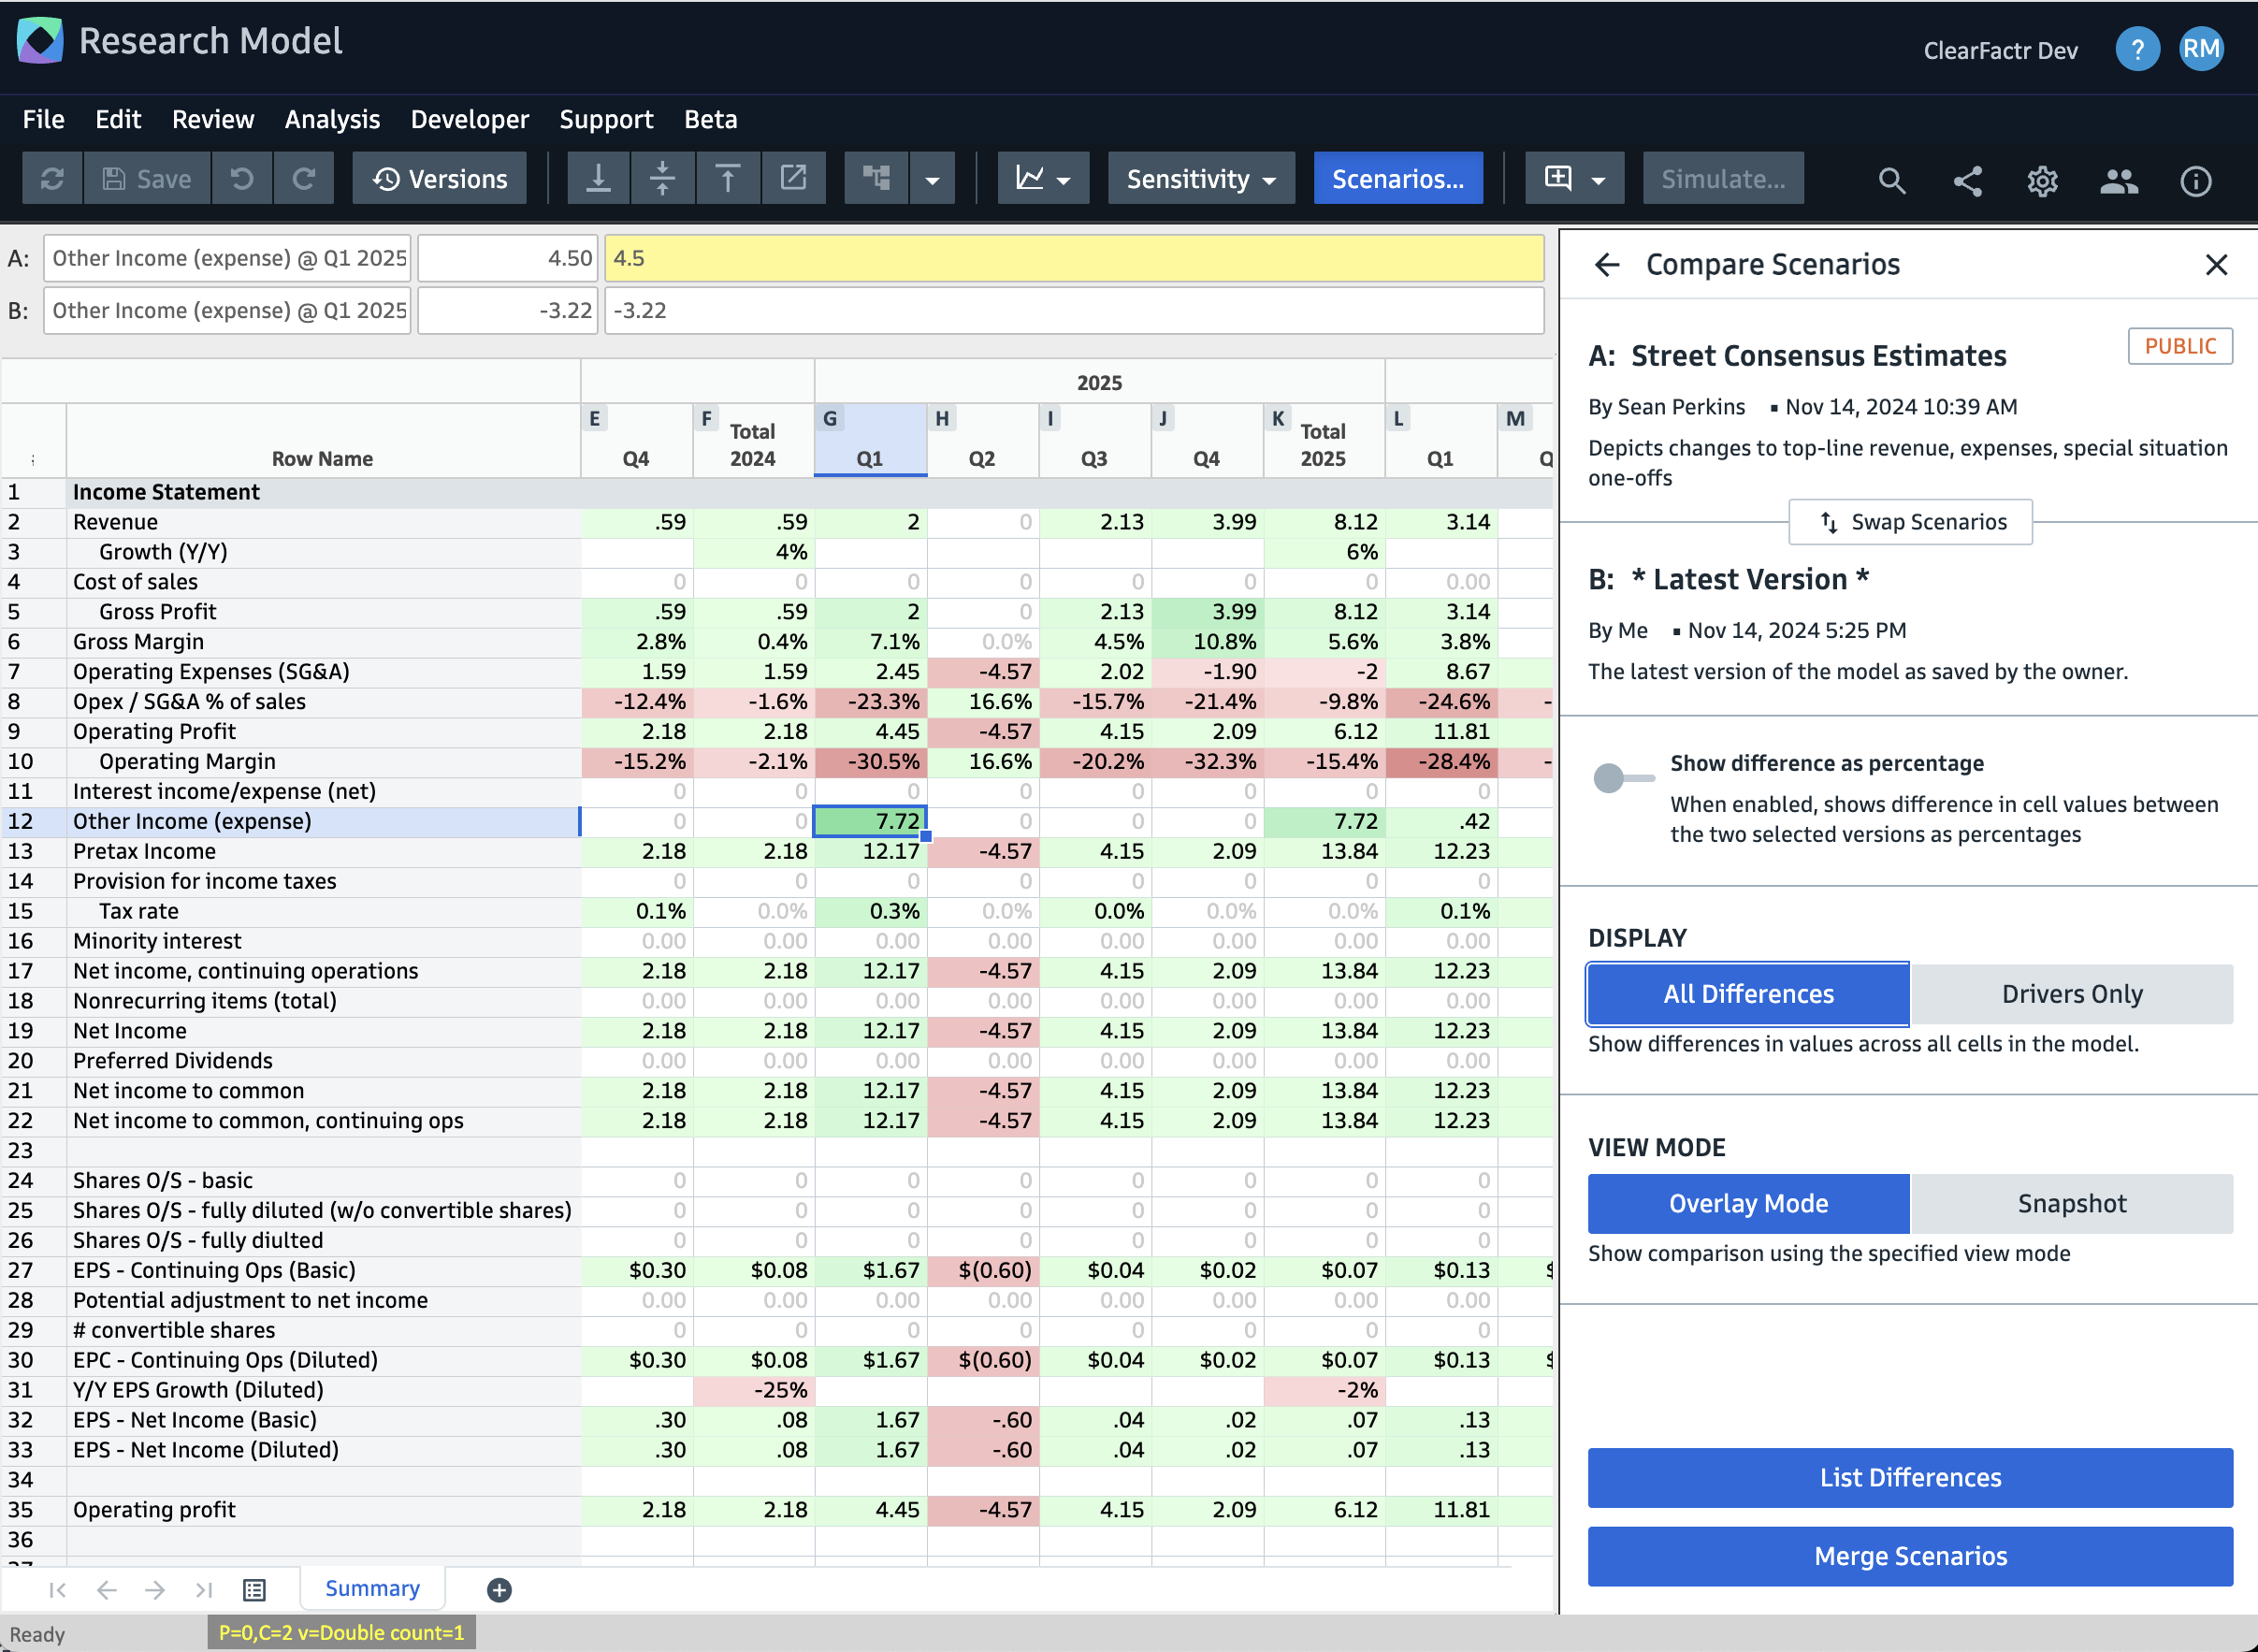Go to next sheet arrow

tap(155, 1590)
